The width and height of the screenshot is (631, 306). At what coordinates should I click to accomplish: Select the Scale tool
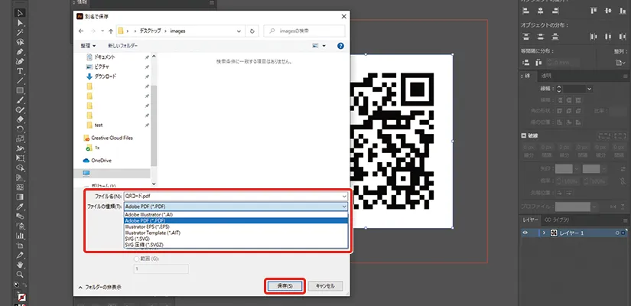(x=20, y=139)
